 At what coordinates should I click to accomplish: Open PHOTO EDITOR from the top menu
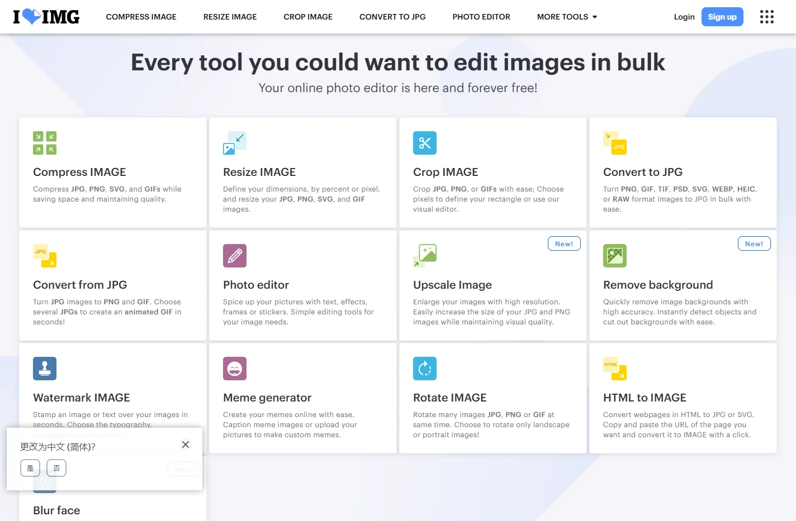(481, 17)
